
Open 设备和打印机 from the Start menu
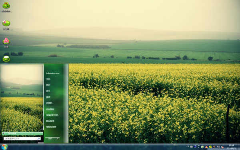[x=52, y=115]
